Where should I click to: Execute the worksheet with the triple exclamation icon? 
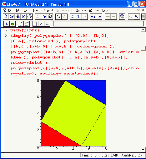coord(27,24)
